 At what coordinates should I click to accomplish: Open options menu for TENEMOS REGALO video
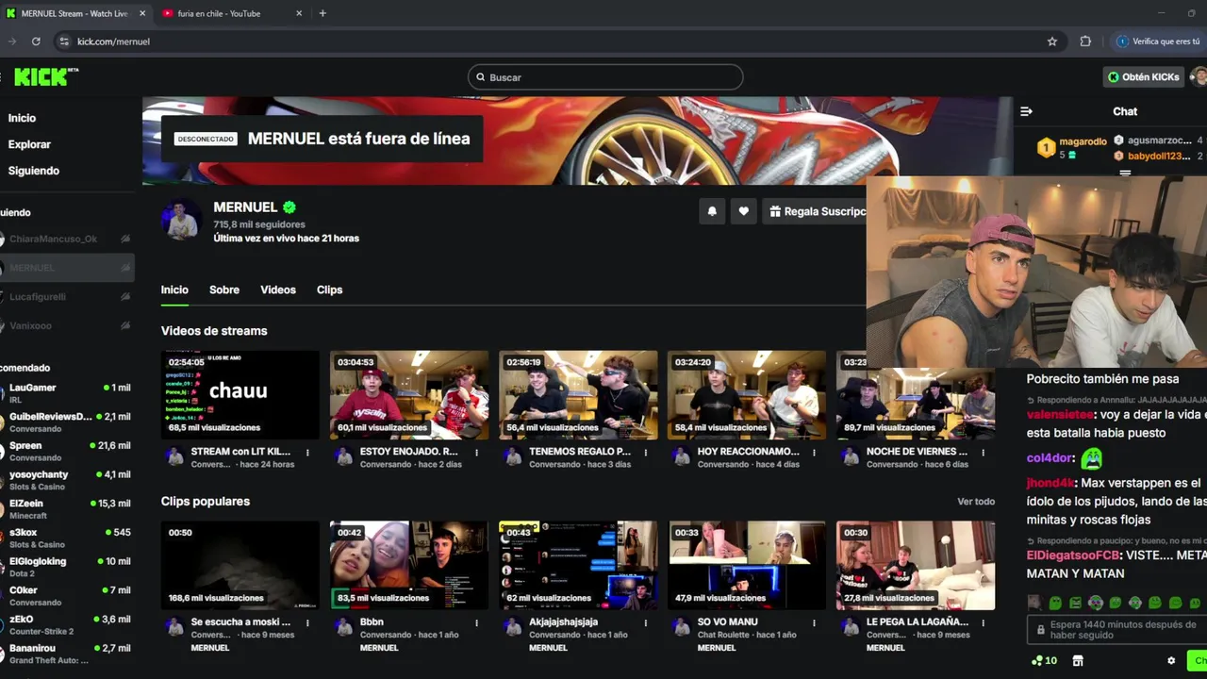point(646,453)
